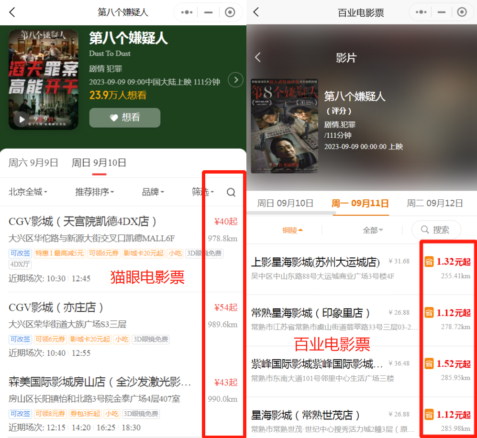The width and height of the screenshot is (477, 438).
Task: Open the 第八个嫌疑人 poster in 百业电影票
Action: [285, 126]
